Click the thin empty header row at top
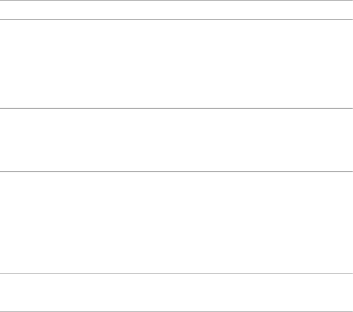Viewport: 353px width, 312px height. tap(176, 10)
